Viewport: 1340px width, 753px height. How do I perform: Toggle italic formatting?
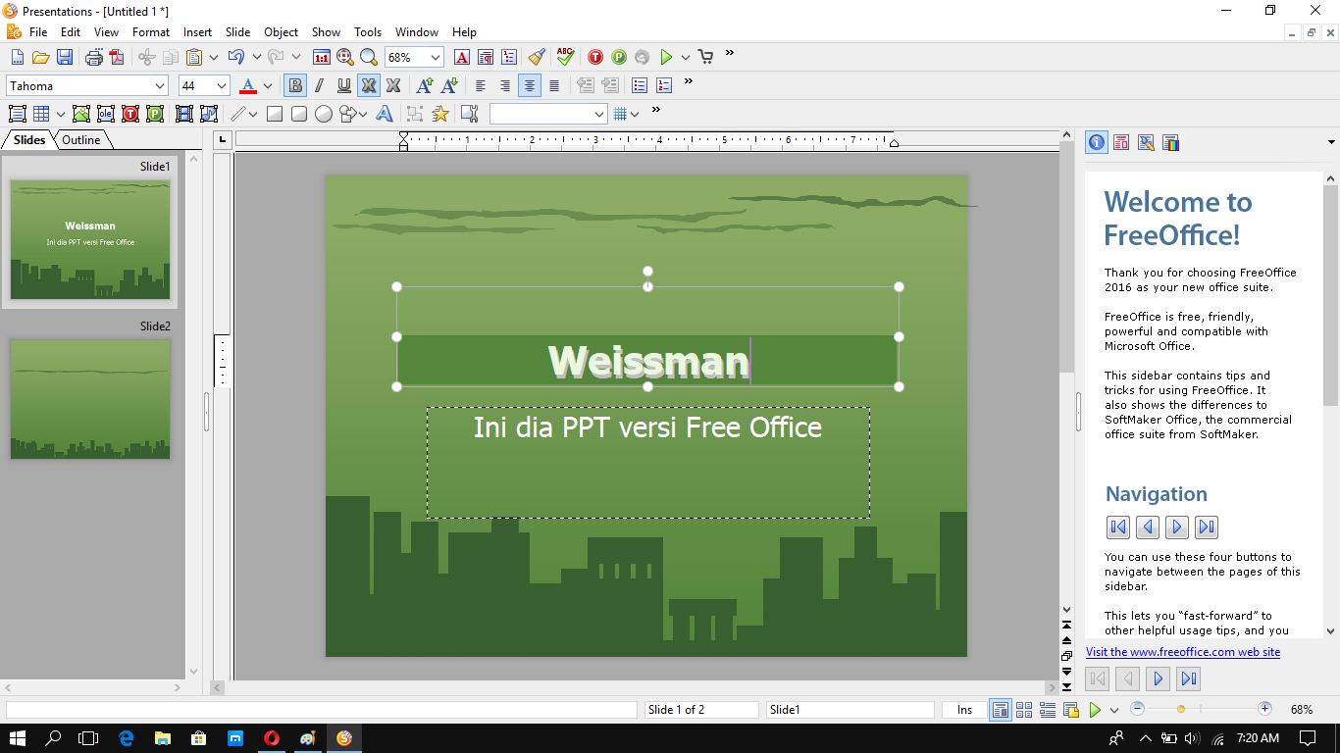(320, 85)
